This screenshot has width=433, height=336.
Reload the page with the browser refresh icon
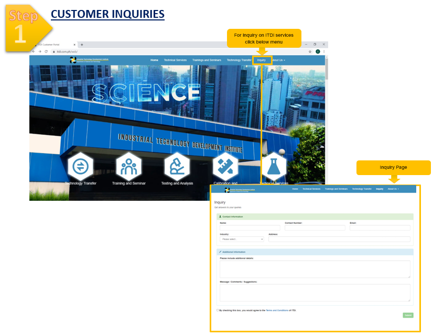(x=46, y=51)
